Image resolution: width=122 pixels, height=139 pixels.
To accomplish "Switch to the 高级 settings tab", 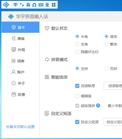I will [x=21, y=38].
